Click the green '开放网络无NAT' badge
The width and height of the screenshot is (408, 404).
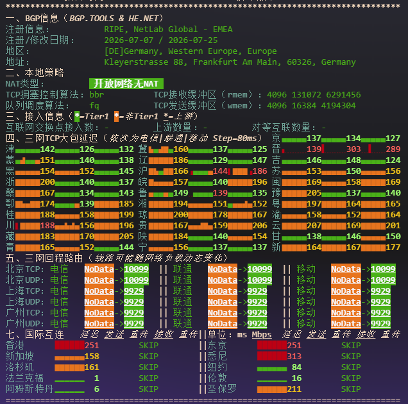point(126,84)
